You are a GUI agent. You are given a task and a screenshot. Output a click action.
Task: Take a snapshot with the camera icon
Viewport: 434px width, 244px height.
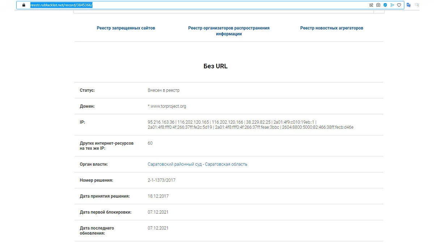(x=378, y=5)
